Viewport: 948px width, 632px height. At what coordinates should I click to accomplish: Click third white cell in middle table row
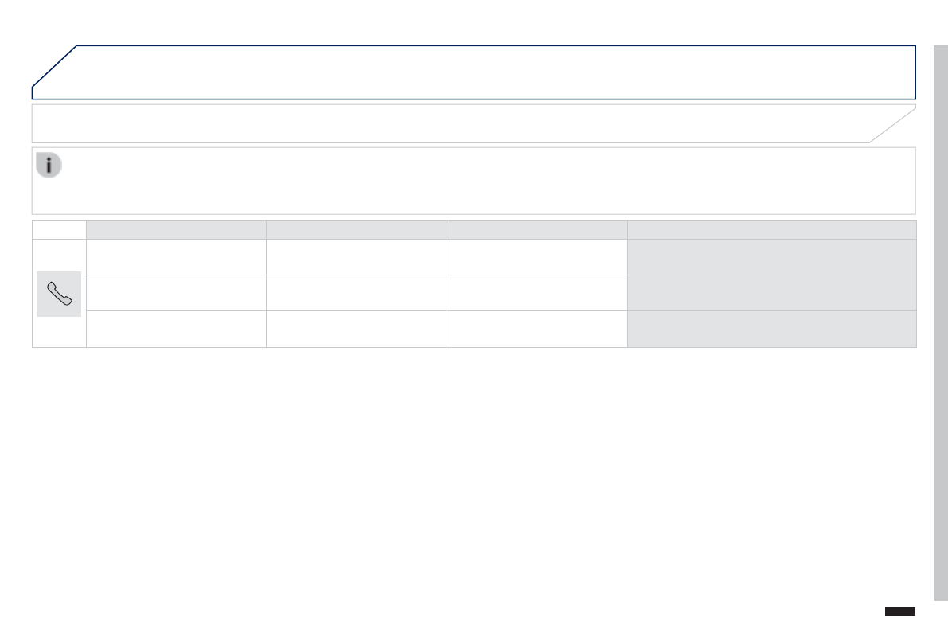point(536,293)
